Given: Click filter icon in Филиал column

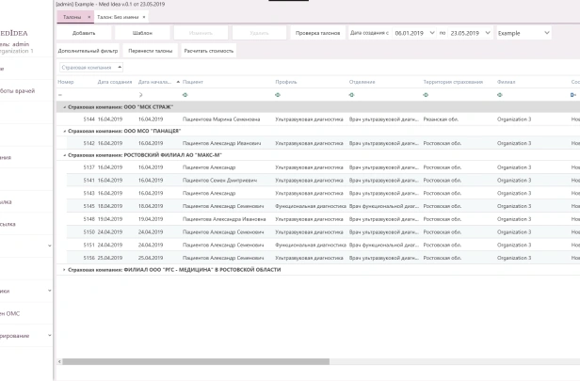Looking at the screenshot, I should click(499, 95).
